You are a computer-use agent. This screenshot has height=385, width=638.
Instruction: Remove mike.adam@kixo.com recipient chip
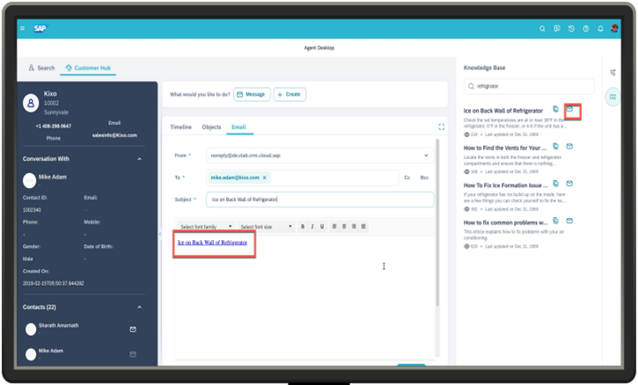[x=265, y=178]
